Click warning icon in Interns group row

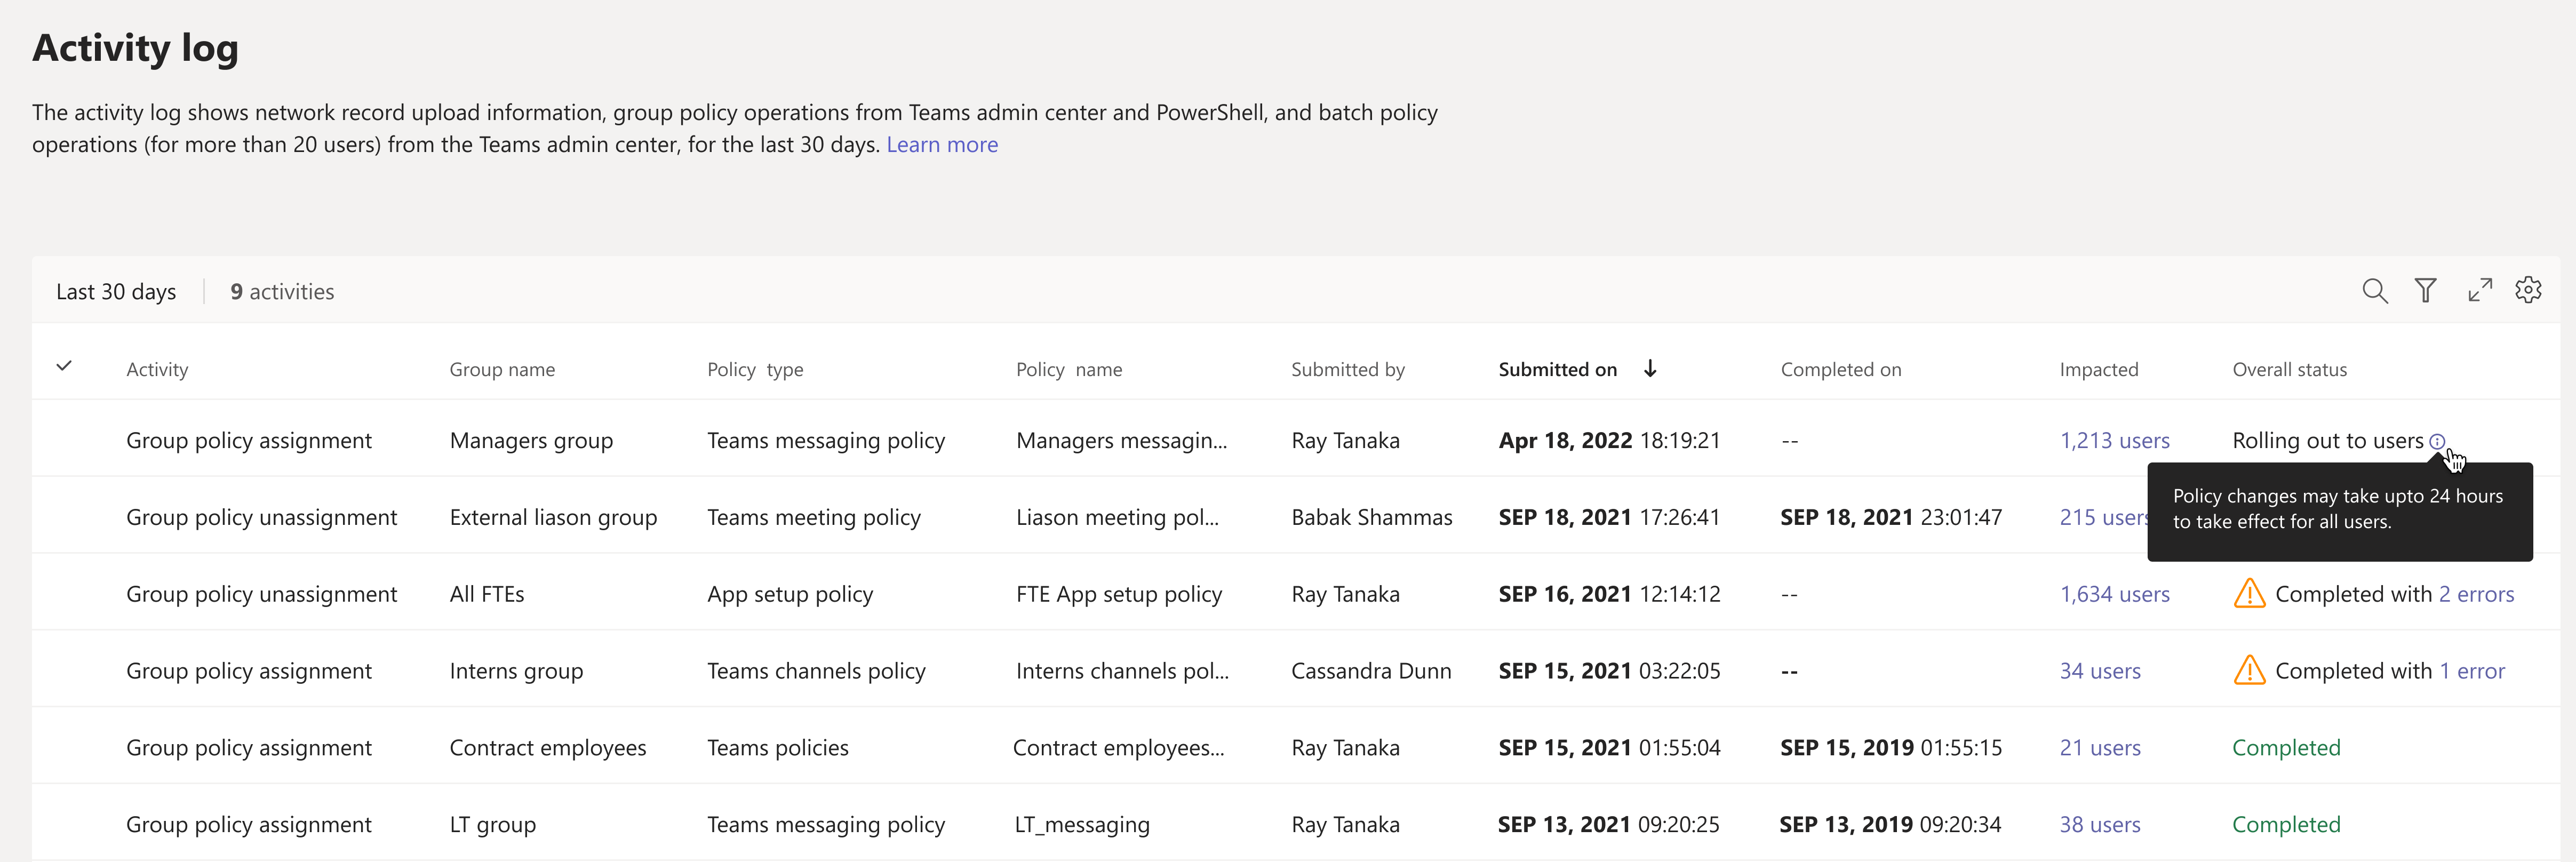point(2249,671)
